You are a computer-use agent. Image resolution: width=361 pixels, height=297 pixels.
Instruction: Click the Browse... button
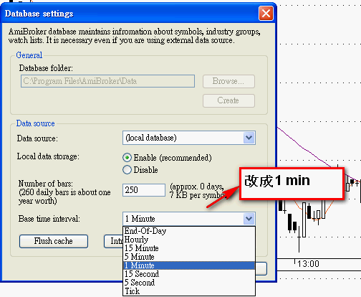point(228,81)
